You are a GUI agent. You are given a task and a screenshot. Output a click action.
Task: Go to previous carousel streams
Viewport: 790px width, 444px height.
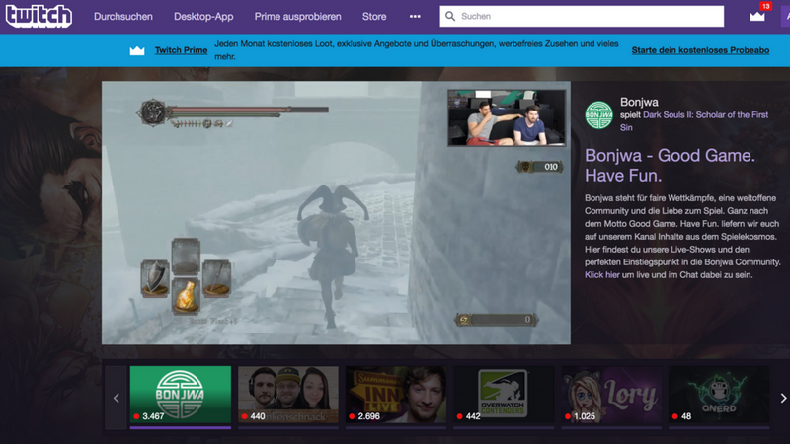tap(116, 398)
